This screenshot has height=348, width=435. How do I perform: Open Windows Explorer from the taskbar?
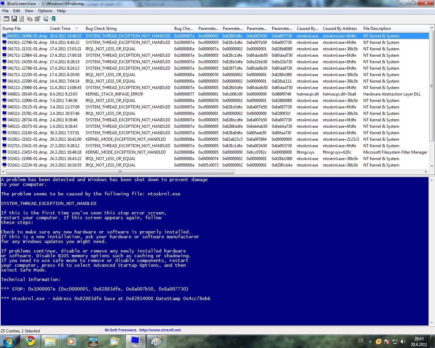50,341
